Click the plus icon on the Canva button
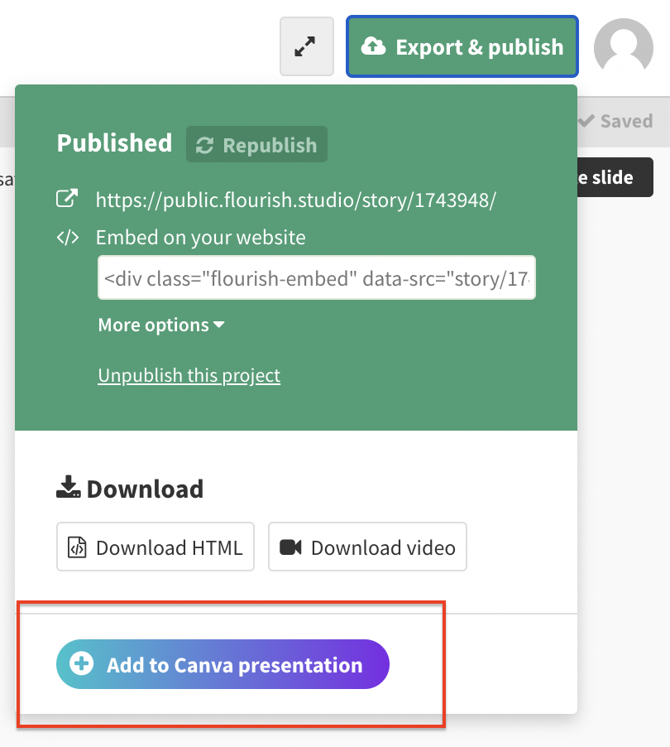The width and height of the screenshot is (670, 747). click(79, 664)
